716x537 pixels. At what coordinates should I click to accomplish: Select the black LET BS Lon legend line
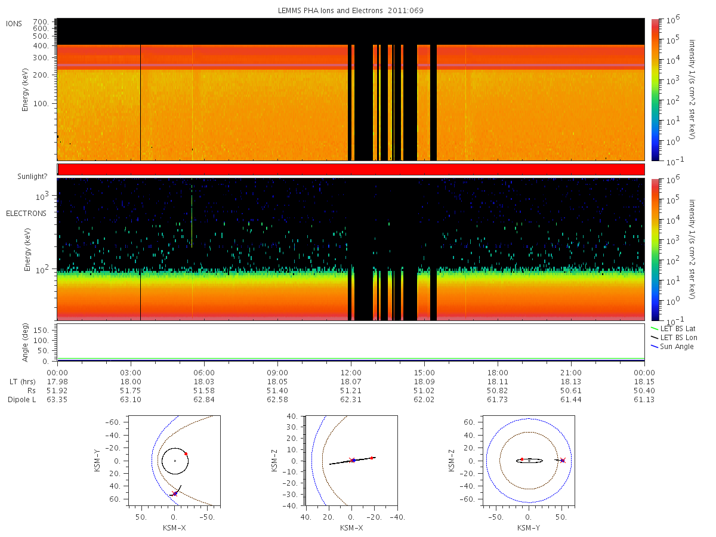click(654, 338)
